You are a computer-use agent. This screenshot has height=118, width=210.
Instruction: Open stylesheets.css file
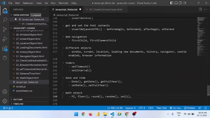pyautogui.click(x=29, y=91)
